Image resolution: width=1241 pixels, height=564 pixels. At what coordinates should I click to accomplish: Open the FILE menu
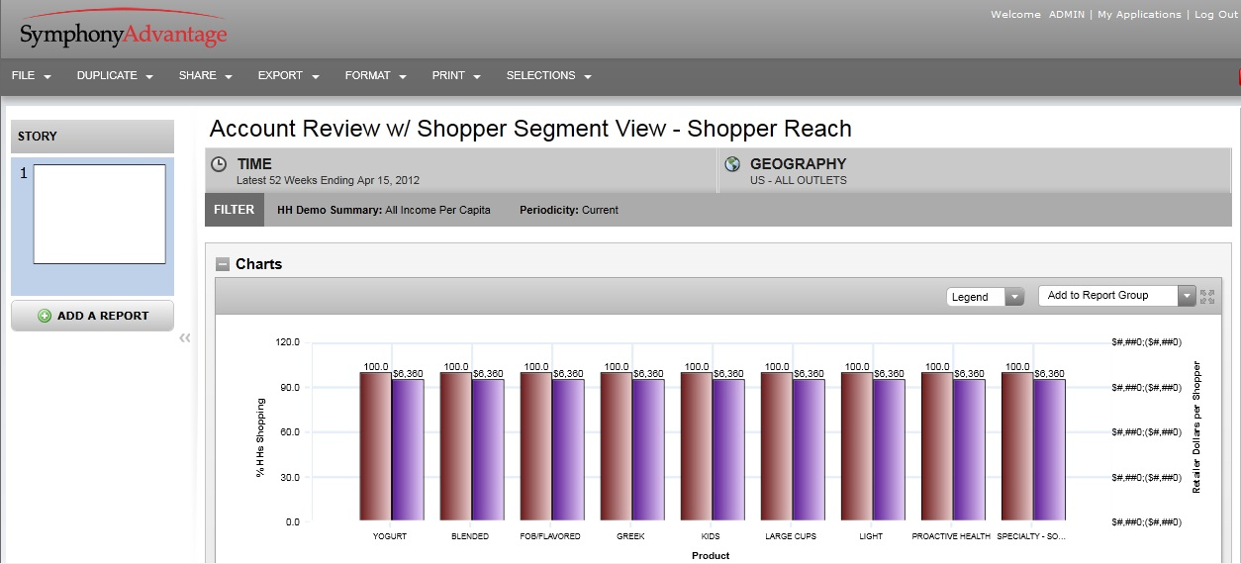31,76
